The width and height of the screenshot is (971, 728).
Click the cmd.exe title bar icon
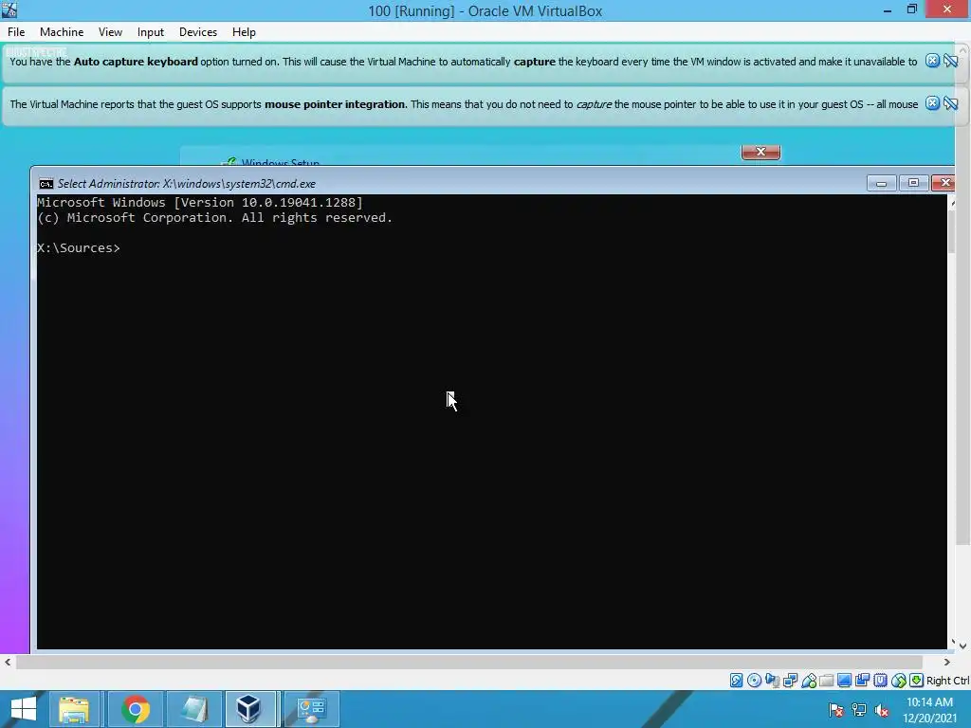(46, 184)
